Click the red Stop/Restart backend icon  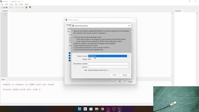(x=26, y=7)
